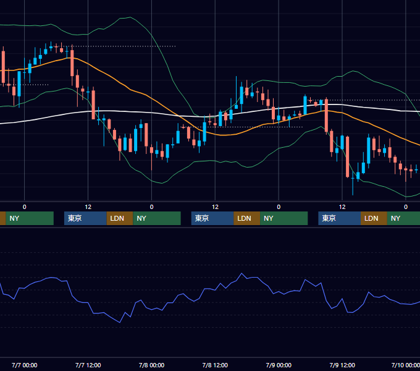This screenshot has height=371, width=420.
Task: Click the 7/8 00:00 time axis label
Action: [x=151, y=365]
